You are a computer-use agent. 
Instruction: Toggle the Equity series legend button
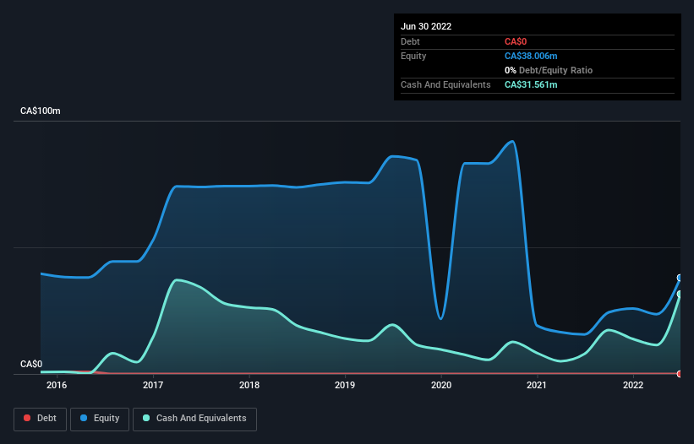(100, 419)
